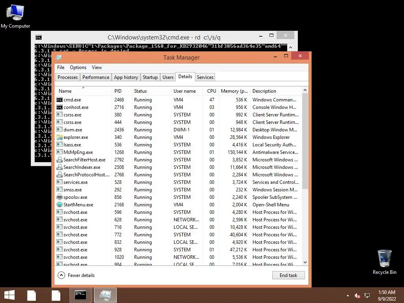Open the View menu
Image resolution: width=404 pixels, height=303 pixels.
(97, 67)
